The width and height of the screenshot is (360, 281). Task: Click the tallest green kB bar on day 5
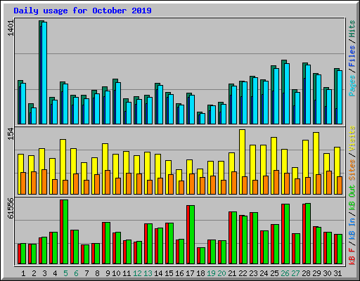[65, 232]
